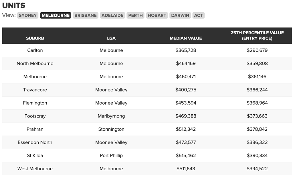The height and width of the screenshot is (178, 293).
Task: Click the 25th Percentile Value header
Action: [257, 36]
